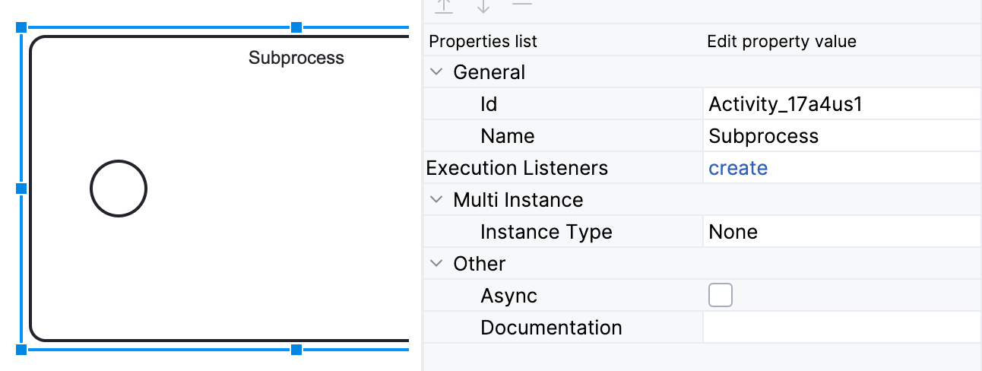
Task: Click the create link for Execution Listeners
Action: [x=737, y=168]
